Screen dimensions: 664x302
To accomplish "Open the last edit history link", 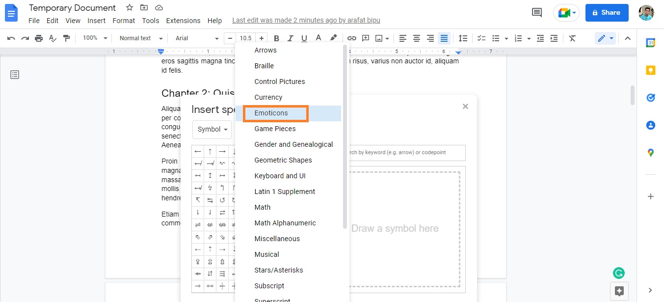I will [x=306, y=20].
